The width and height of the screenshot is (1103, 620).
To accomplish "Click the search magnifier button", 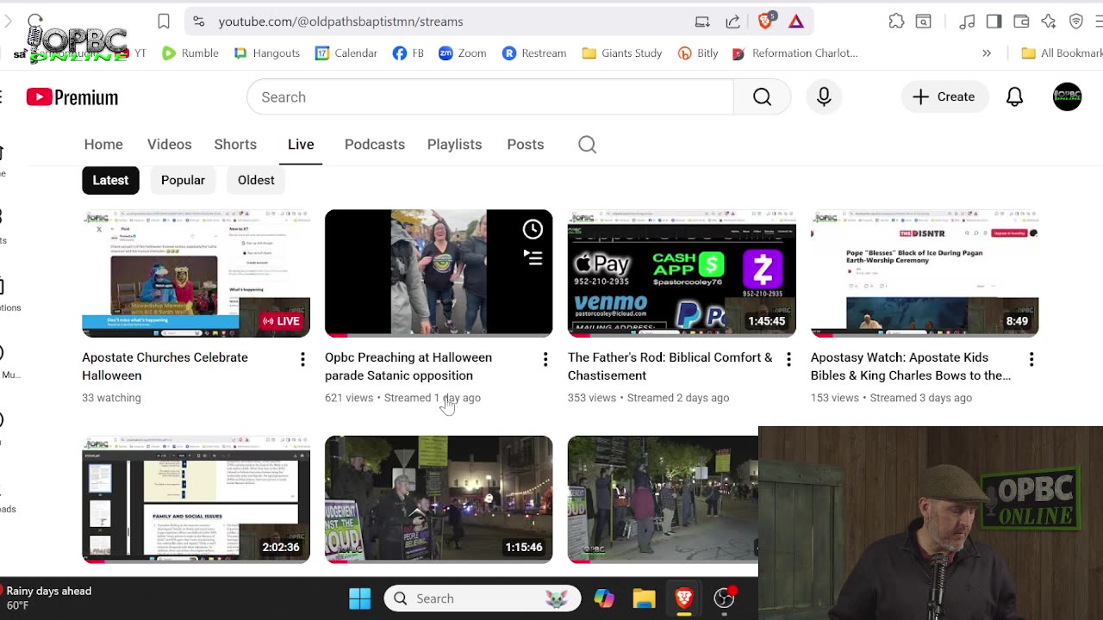I will [x=762, y=97].
